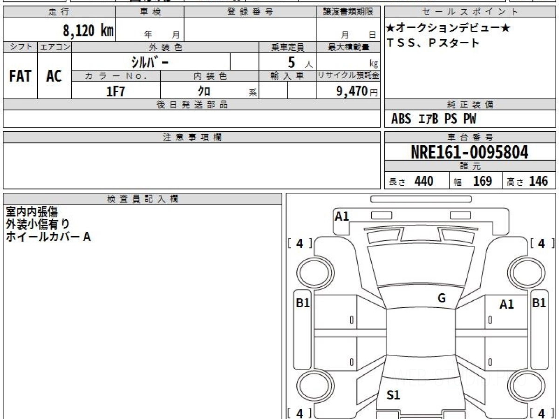Click the top-left tire rating 4 bracket
The width and height of the screenshot is (559, 419).
300,243
